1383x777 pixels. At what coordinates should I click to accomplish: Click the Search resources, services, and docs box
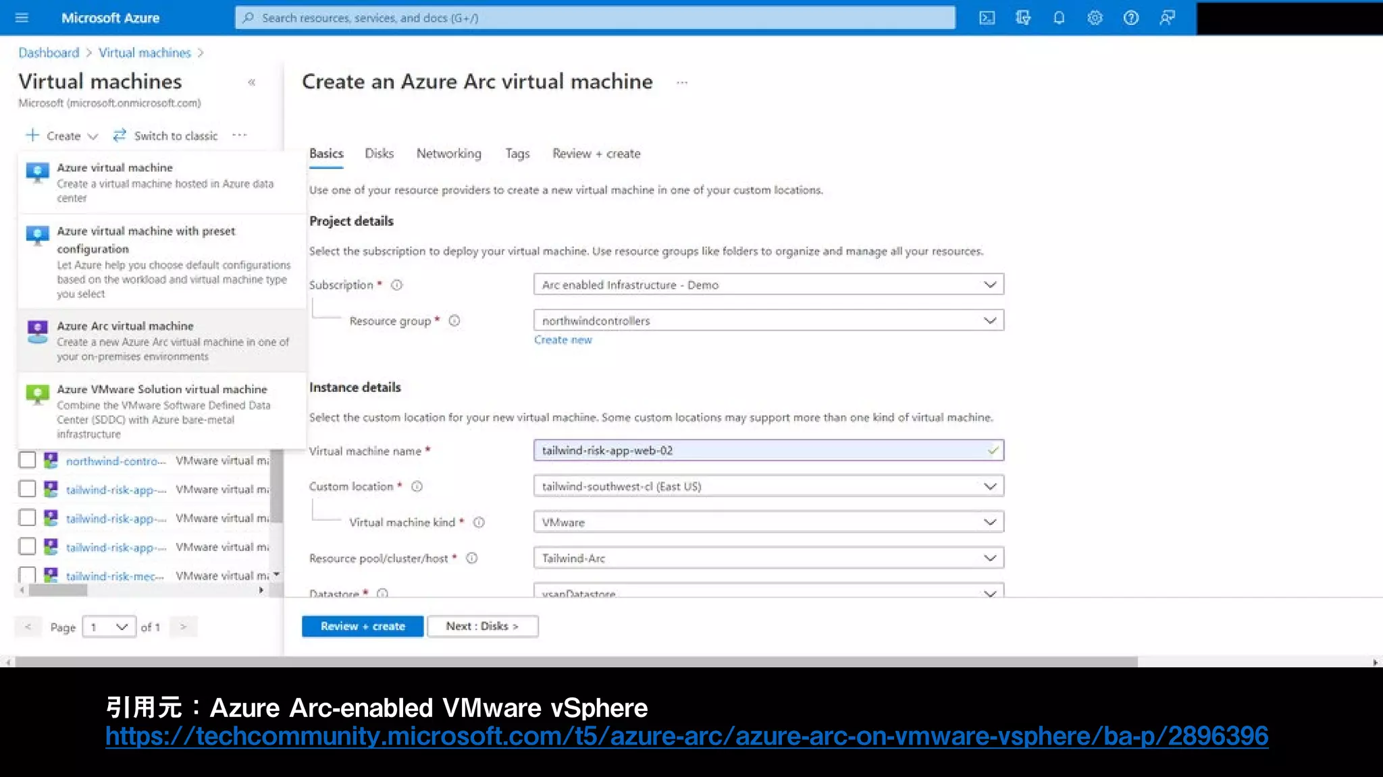click(595, 18)
